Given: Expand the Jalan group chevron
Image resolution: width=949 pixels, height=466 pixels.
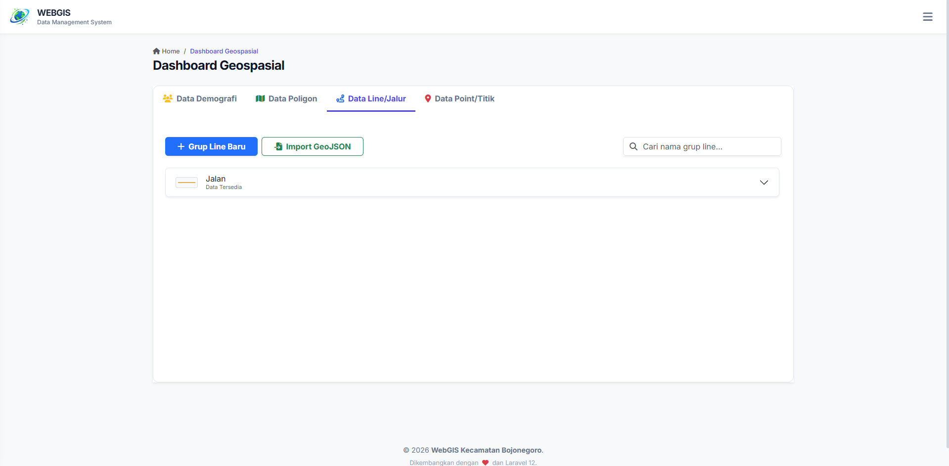Looking at the screenshot, I should tap(764, 183).
